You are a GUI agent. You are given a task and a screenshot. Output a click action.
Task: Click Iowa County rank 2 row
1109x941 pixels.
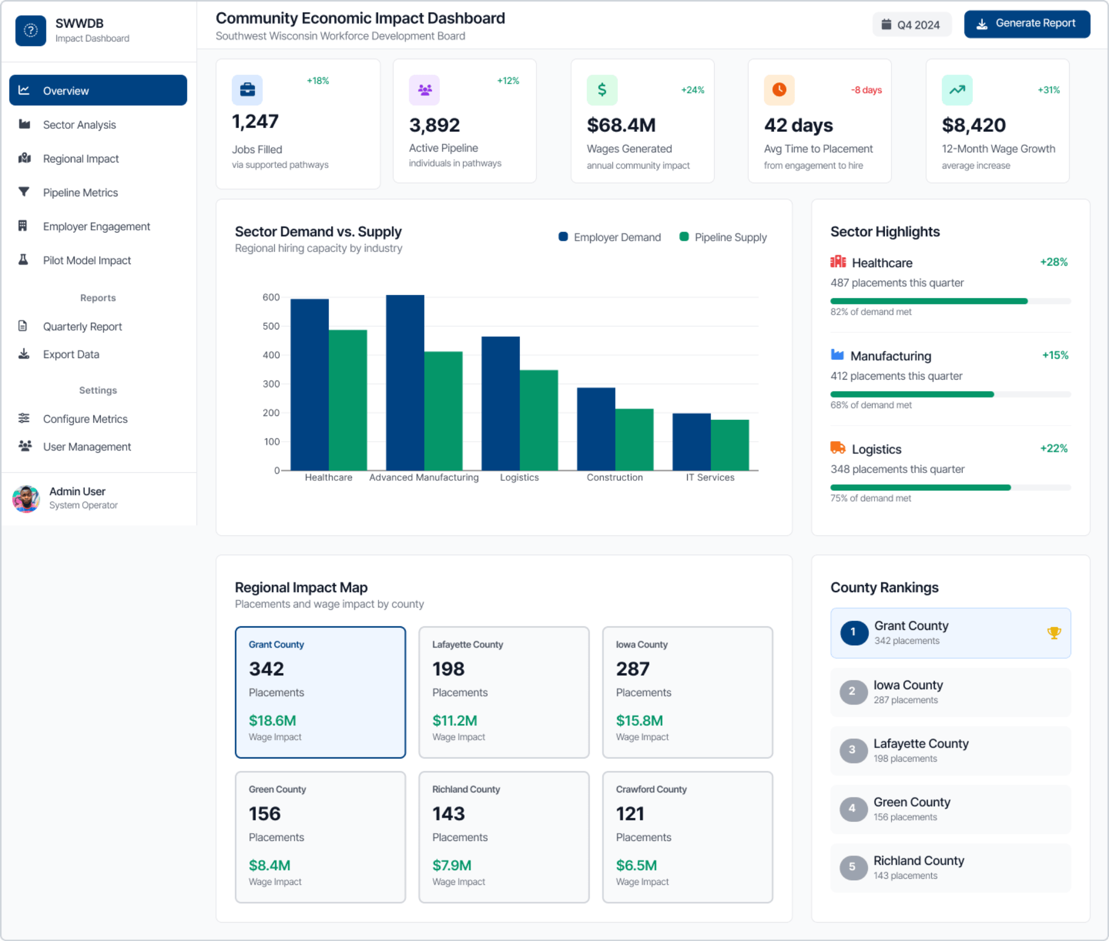pos(950,692)
